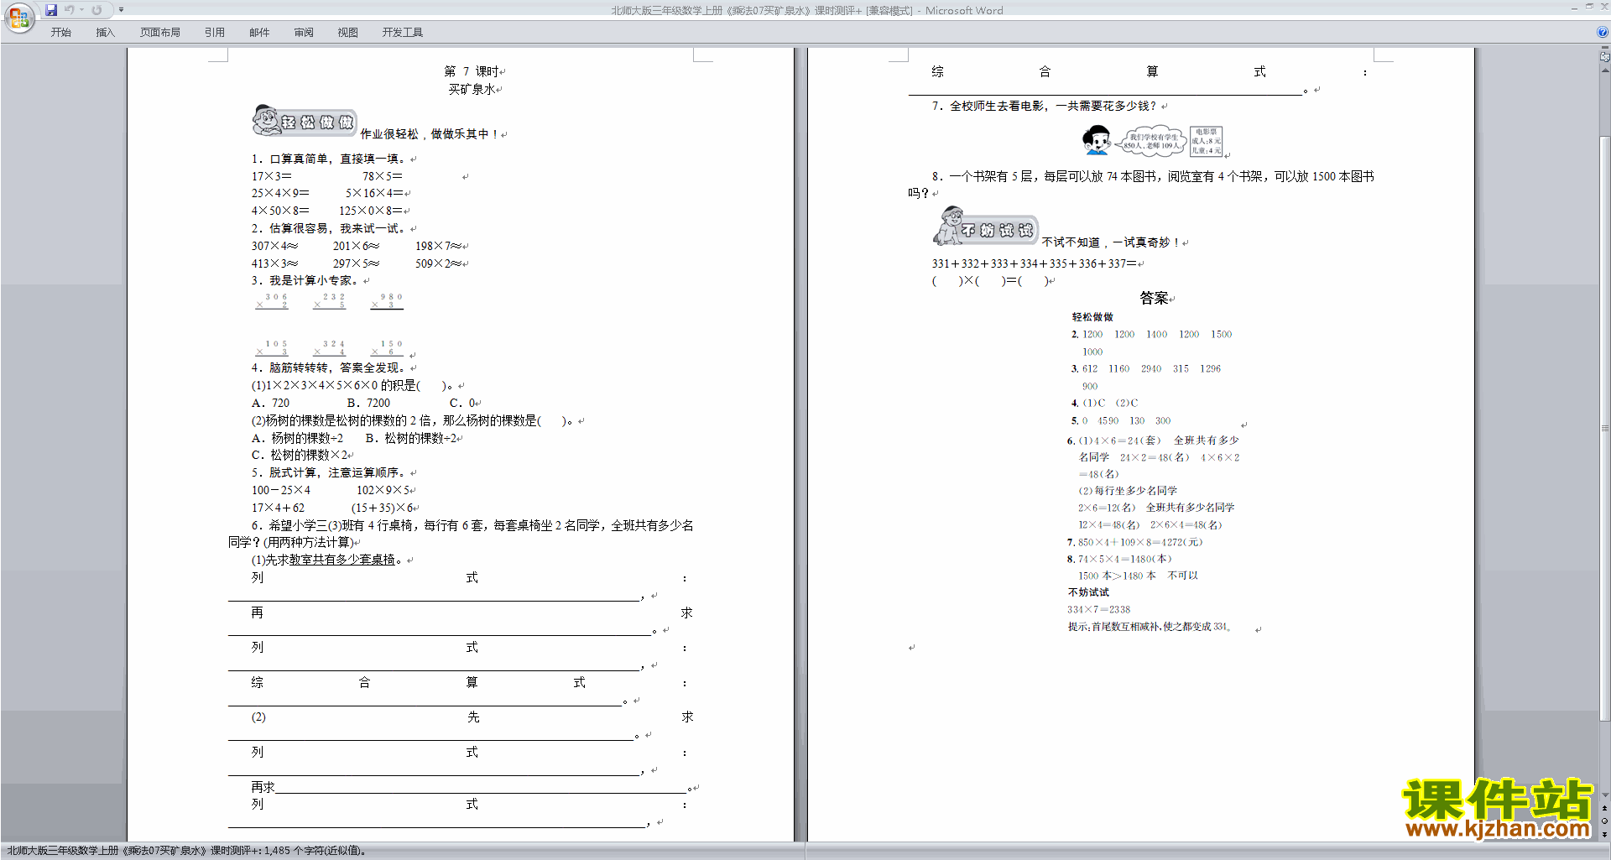Click option B. 7200
The image size is (1611, 860).
(368, 403)
